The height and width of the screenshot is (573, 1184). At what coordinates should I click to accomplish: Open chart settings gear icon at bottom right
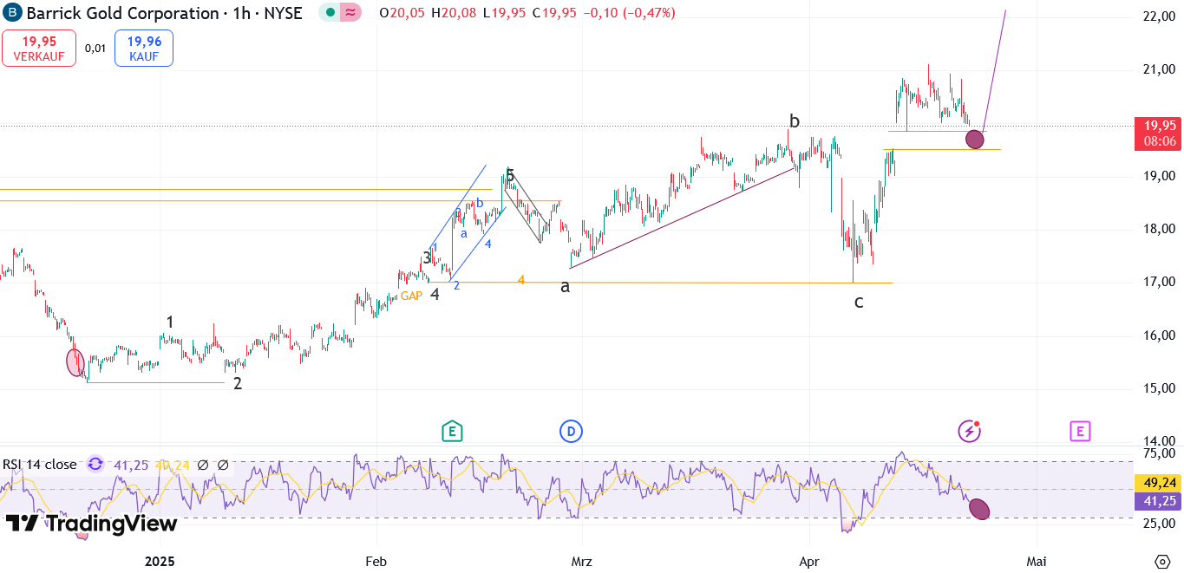point(1162,562)
